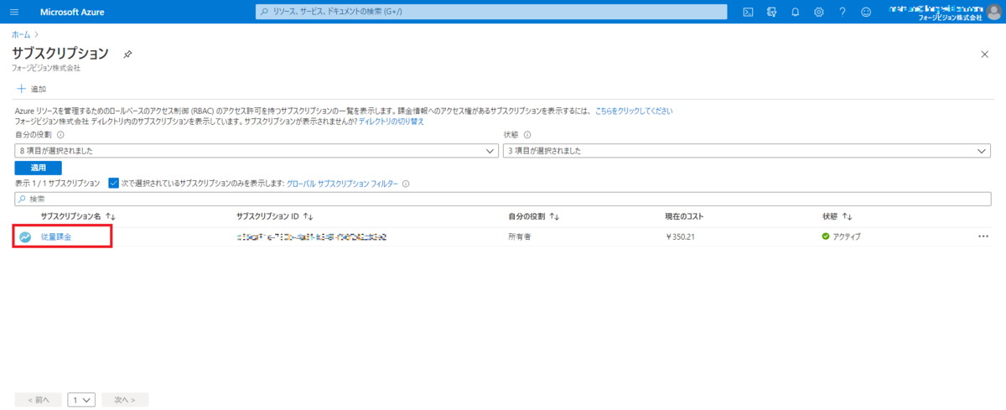Open the ellipsis menu for 従量課金 row
The image size is (1006, 410).
983,236
